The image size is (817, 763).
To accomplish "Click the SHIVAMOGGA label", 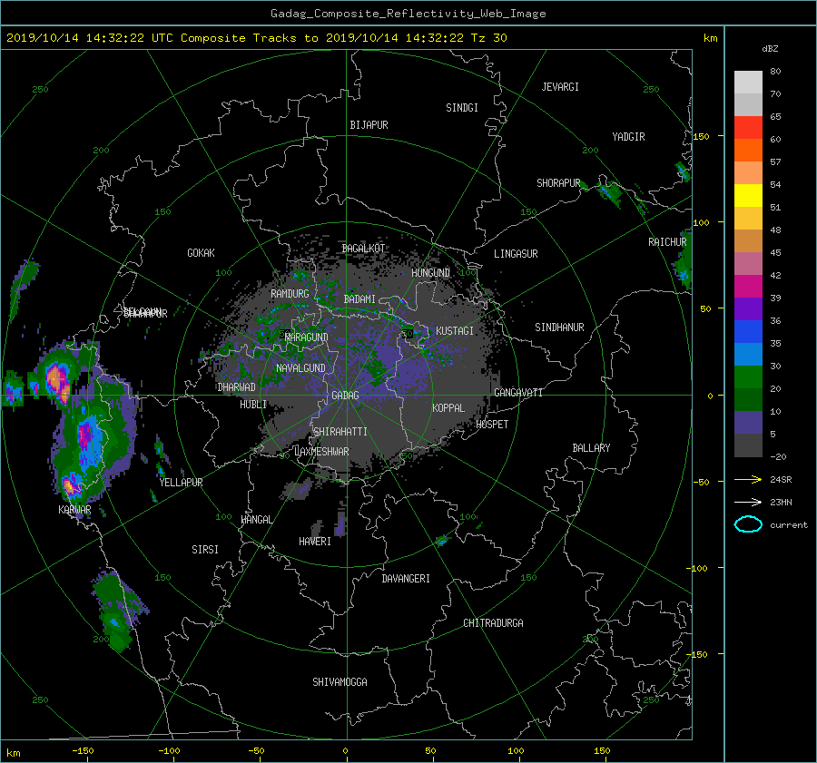I will coord(340,681).
